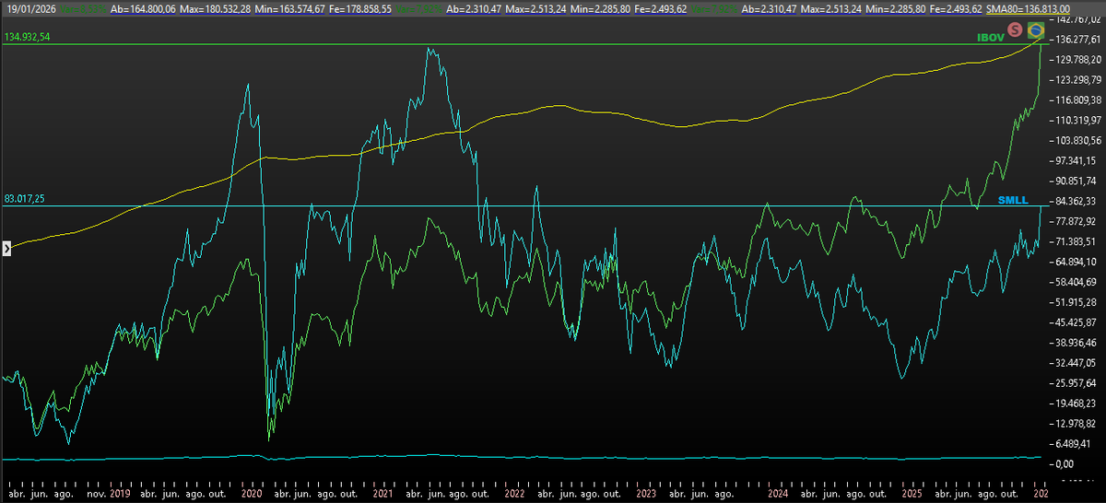Click the 58.404,69 price scale value
1106x503 pixels.
point(1077,283)
